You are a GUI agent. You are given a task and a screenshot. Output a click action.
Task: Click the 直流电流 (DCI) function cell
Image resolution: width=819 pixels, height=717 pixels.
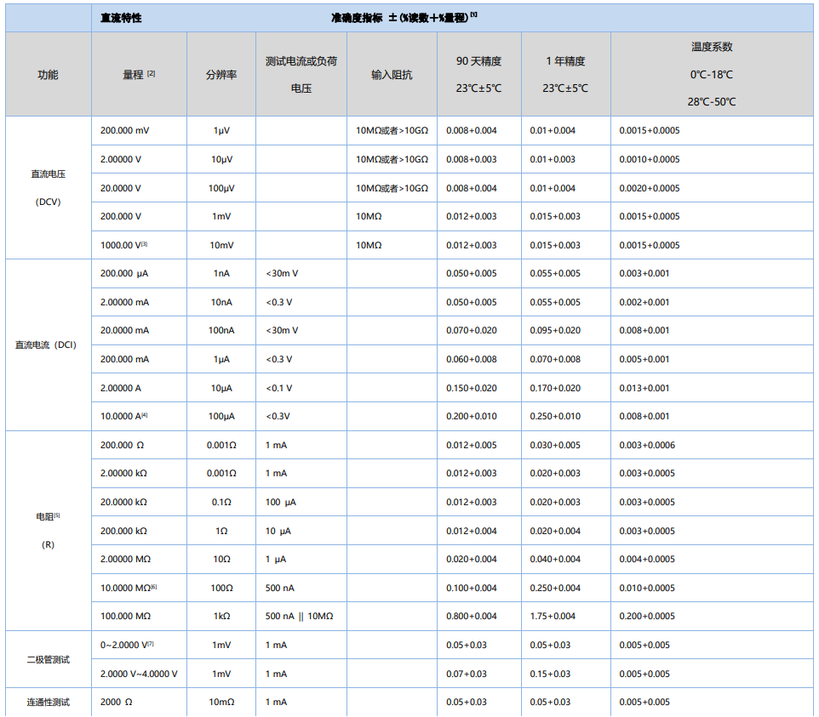48,344
